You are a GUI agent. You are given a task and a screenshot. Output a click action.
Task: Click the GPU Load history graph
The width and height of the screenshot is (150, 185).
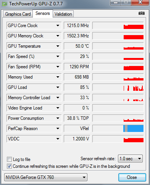118,87
